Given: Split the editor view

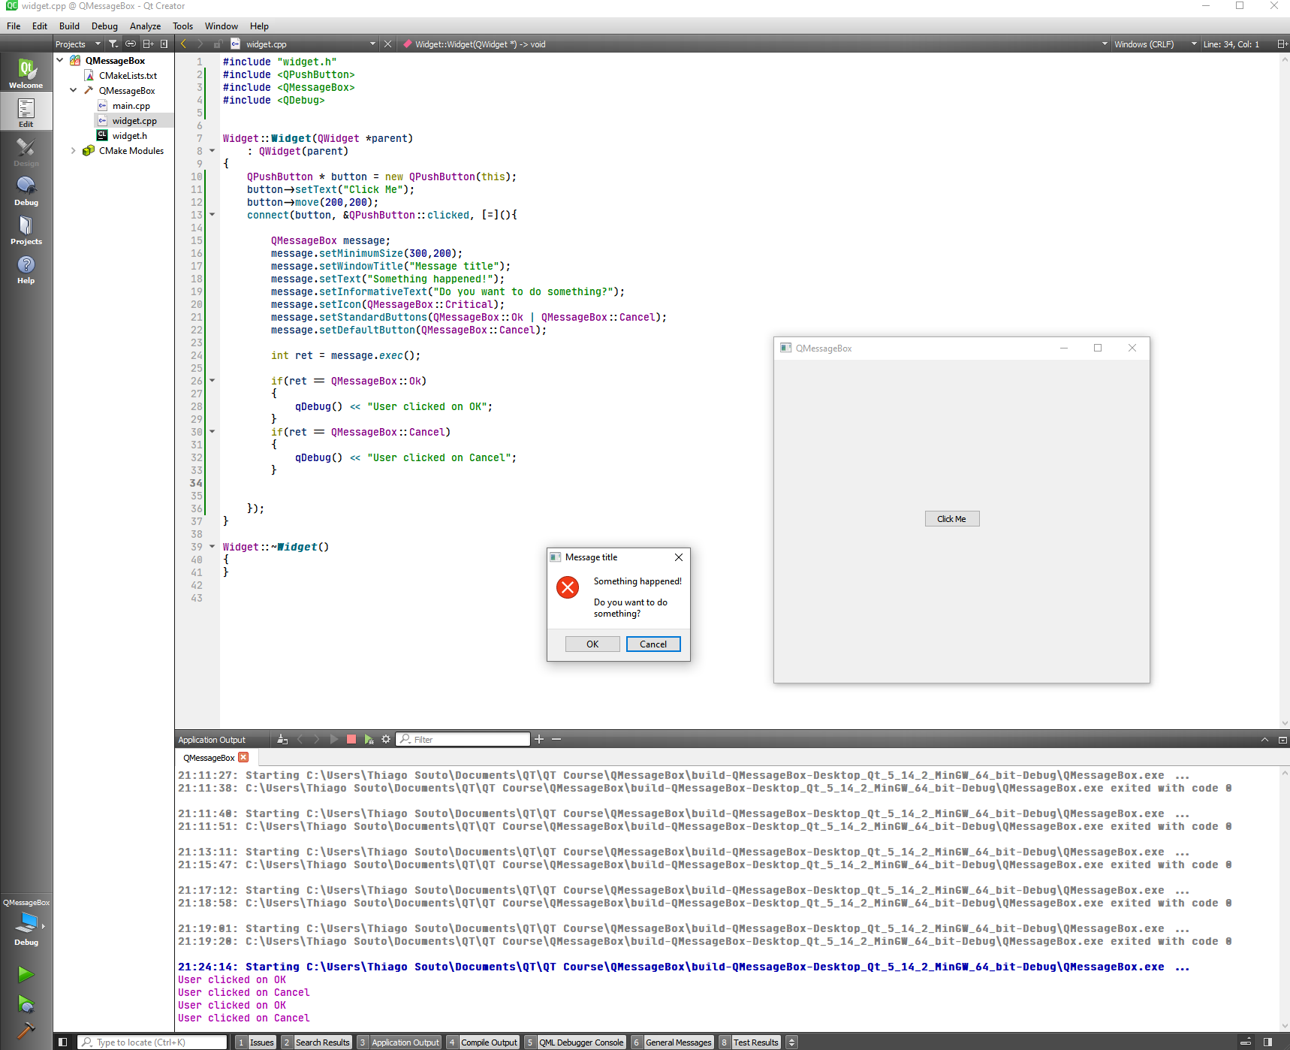Looking at the screenshot, I should [x=1282, y=44].
